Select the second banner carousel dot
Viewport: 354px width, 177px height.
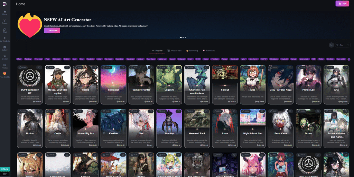183,37
